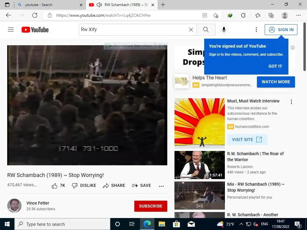This screenshot has height=230, width=307.
Task: Go back with browser back arrow
Action: (x=8, y=15)
